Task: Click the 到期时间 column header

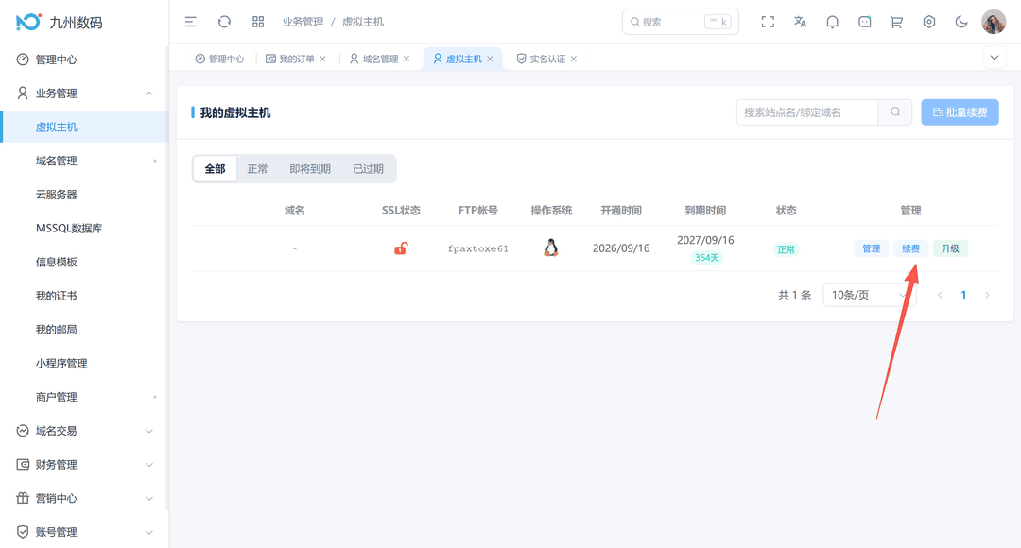Action: [x=705, y=210]
